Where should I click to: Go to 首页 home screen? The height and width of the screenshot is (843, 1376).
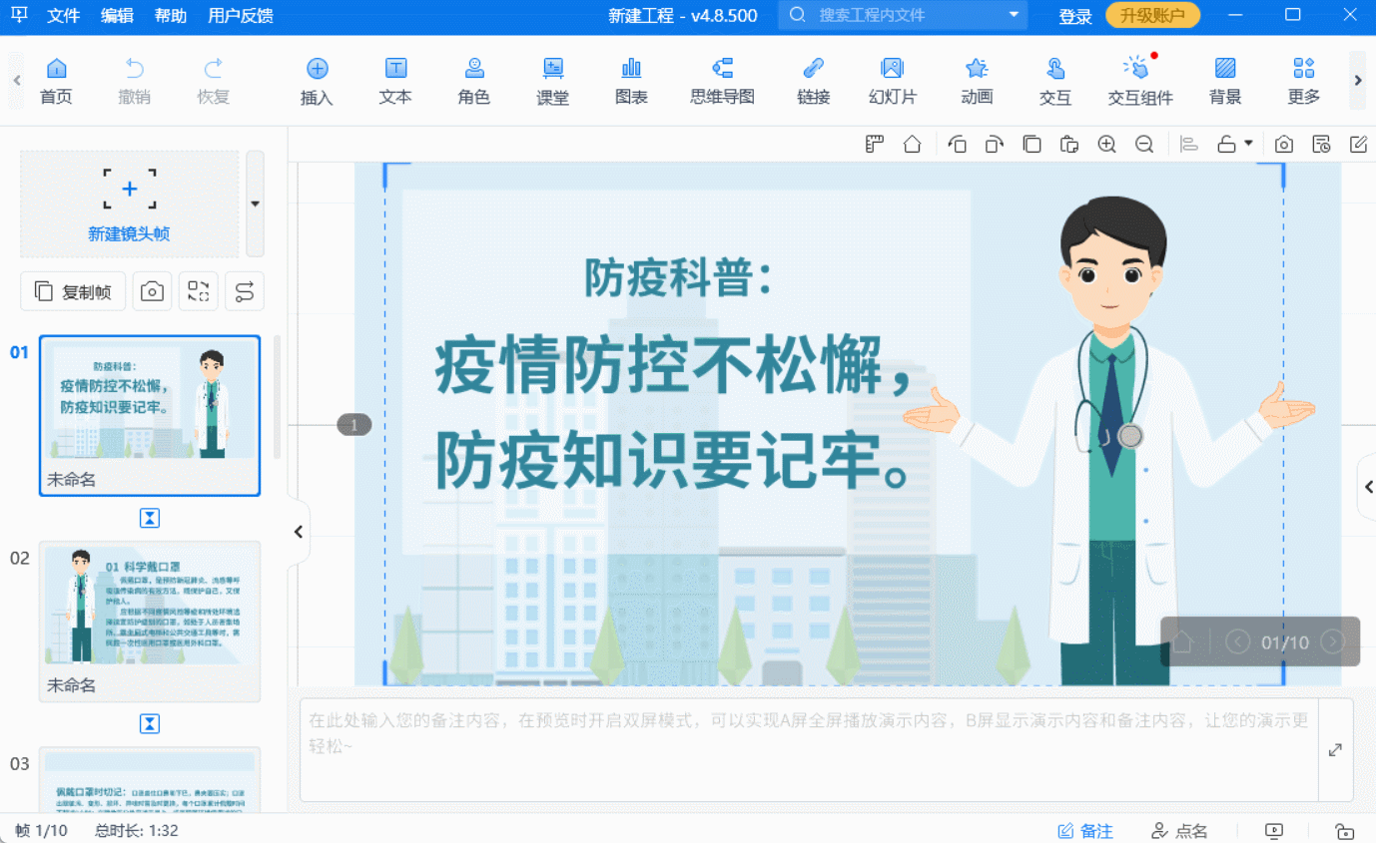point(56,80)
